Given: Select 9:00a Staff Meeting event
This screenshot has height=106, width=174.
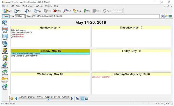Looking at the screenshot, I should (x=18, y=30).
